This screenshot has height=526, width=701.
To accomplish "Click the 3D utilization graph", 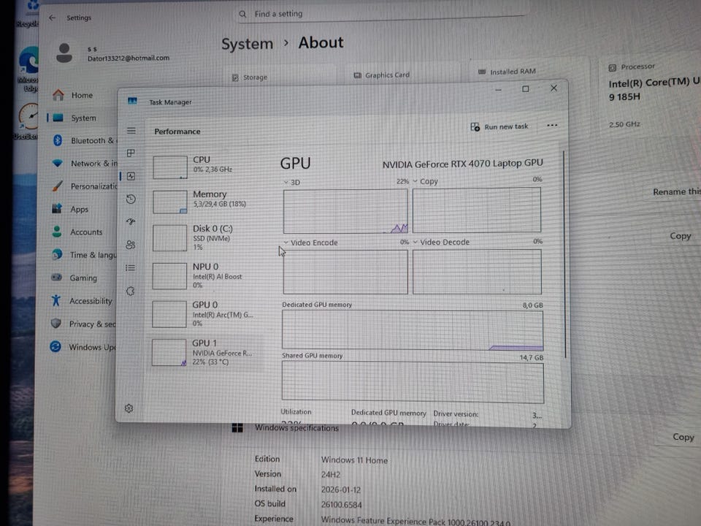I will pyautogui.click(x=345, y=210).
